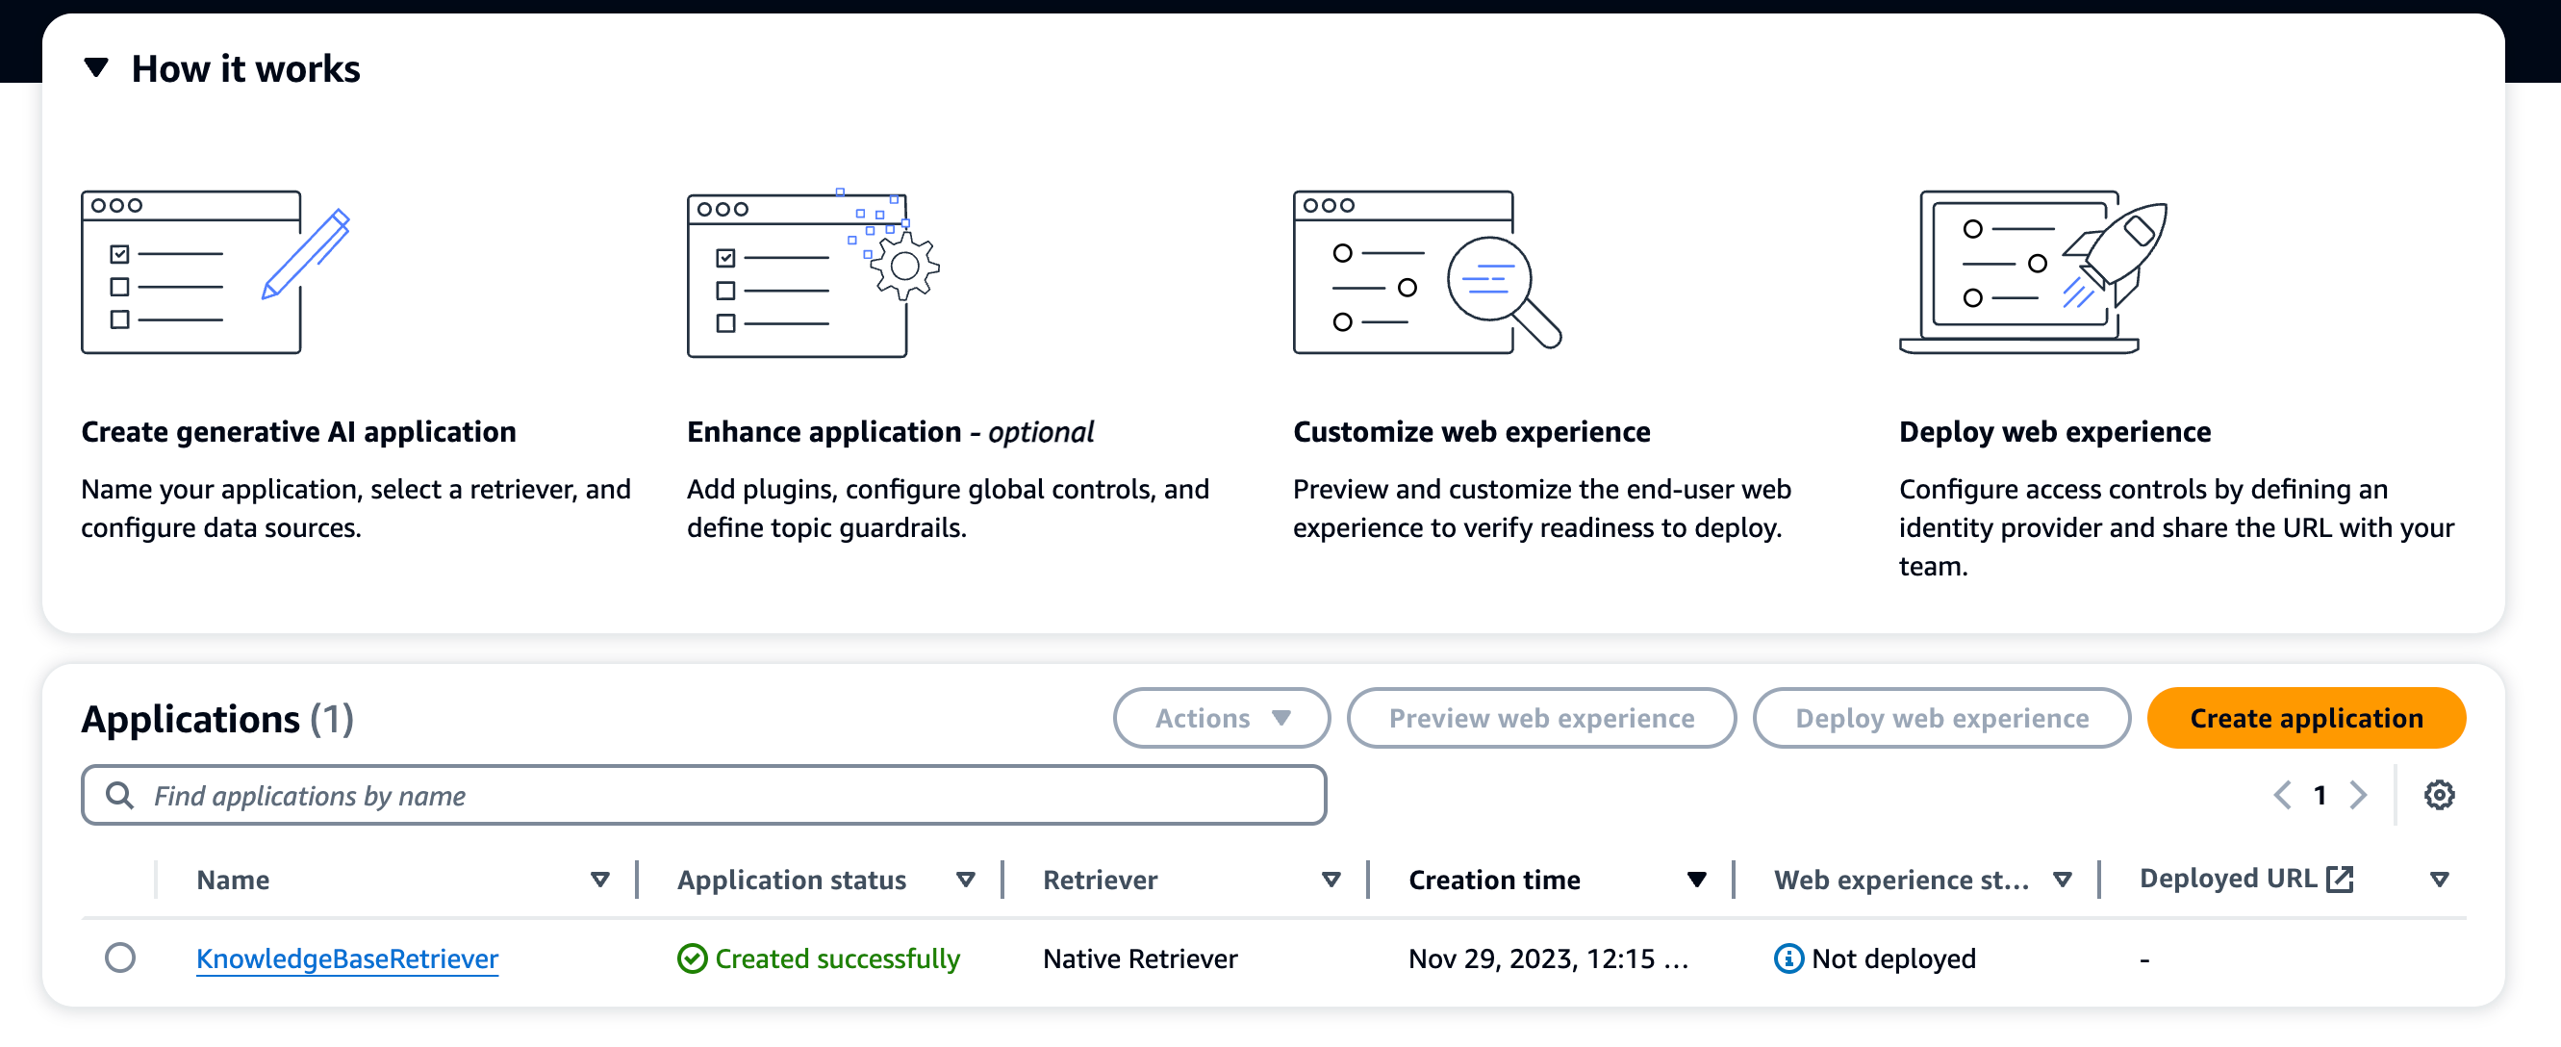Open the KnowledgeBaseRetriever application link

coord(347,958)
